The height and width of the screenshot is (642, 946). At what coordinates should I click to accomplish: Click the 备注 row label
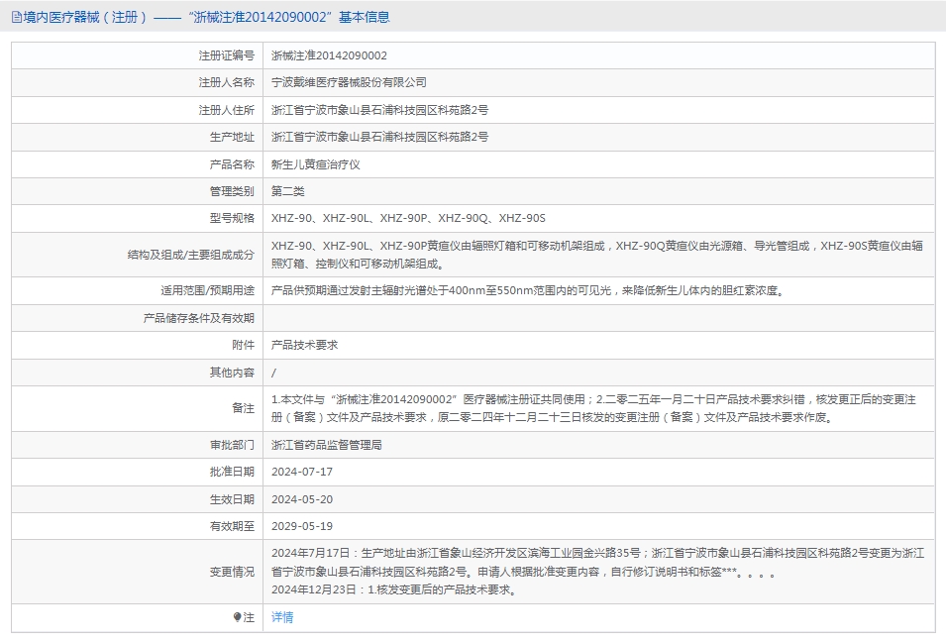[x=243, y=408]
